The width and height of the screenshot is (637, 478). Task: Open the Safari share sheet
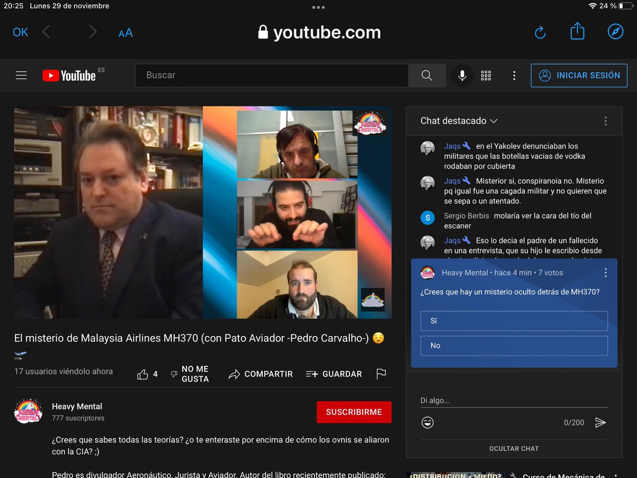point(578,32)
